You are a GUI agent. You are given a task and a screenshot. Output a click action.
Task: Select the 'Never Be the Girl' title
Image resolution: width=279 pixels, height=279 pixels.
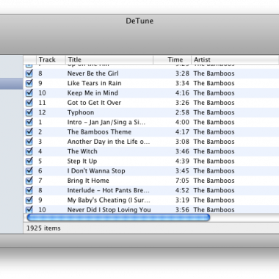pos(93,73)
